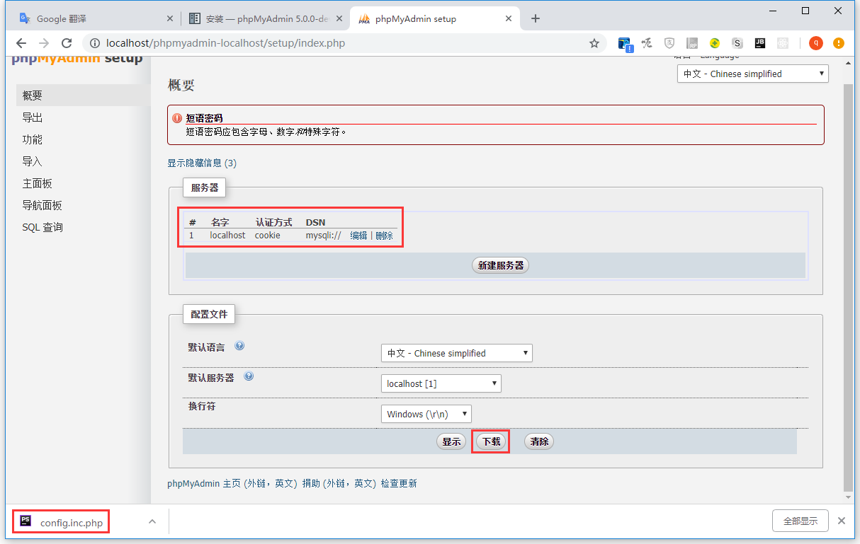Open 导航面板 in the sidebar
This screenshot has width=860, height=544.
point(43,205)
